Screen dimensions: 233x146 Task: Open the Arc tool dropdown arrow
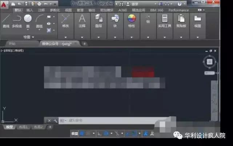pyautogui.click(x=39, y=30)
